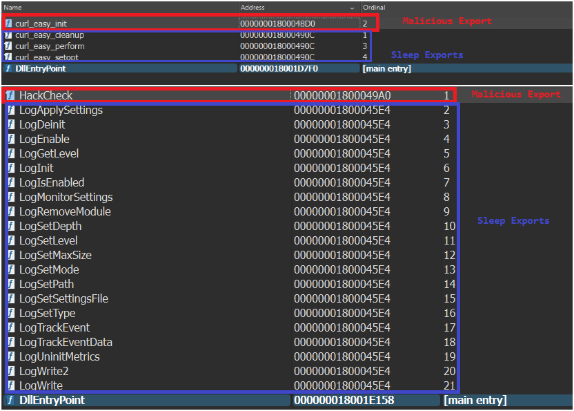This screenshot has width=574, height=411.
Task: Click the function icon beside LogWrite2
Action: tap(12, 372)
